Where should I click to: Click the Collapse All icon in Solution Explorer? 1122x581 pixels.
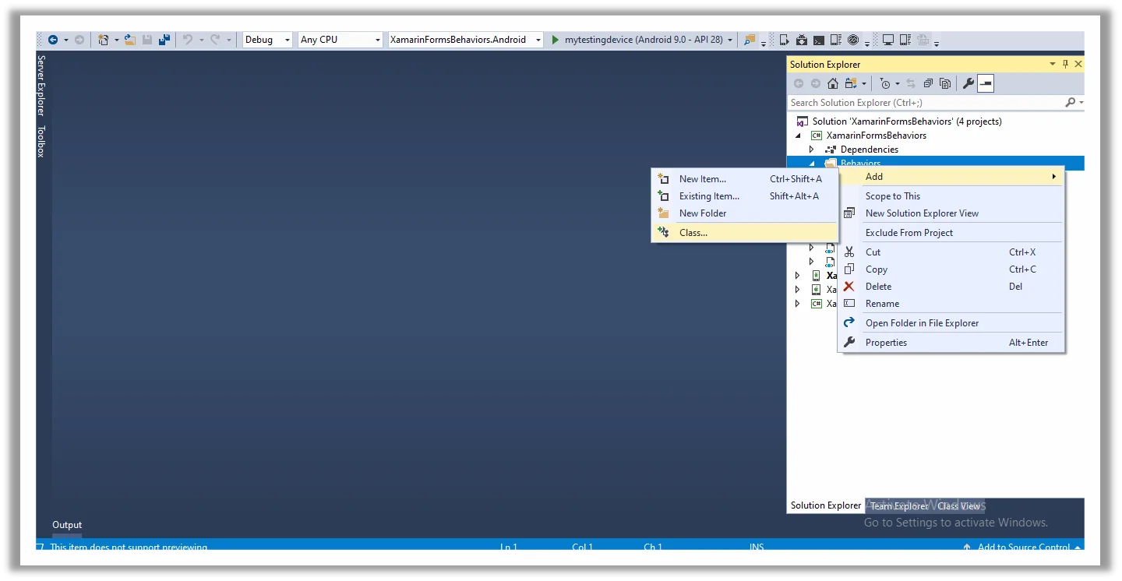928,83
